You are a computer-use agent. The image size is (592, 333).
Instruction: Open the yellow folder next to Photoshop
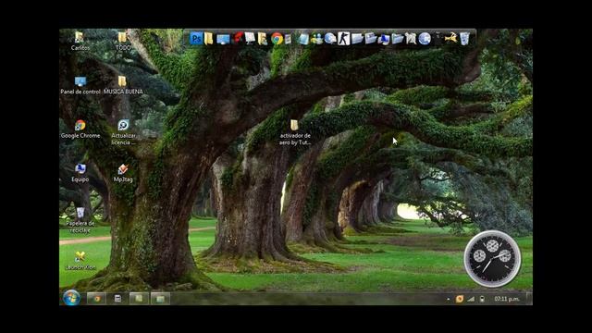click(x=209, y=39)
